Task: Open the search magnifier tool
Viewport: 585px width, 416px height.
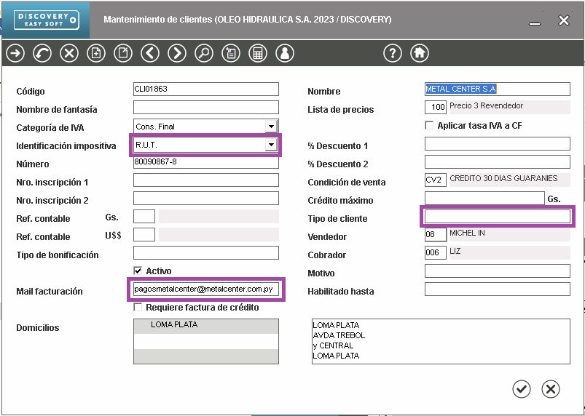Action: tap(204, 53)
